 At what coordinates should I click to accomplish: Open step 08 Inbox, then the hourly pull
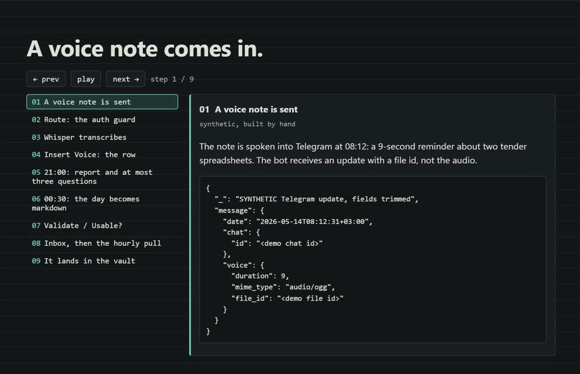(102, 243)
